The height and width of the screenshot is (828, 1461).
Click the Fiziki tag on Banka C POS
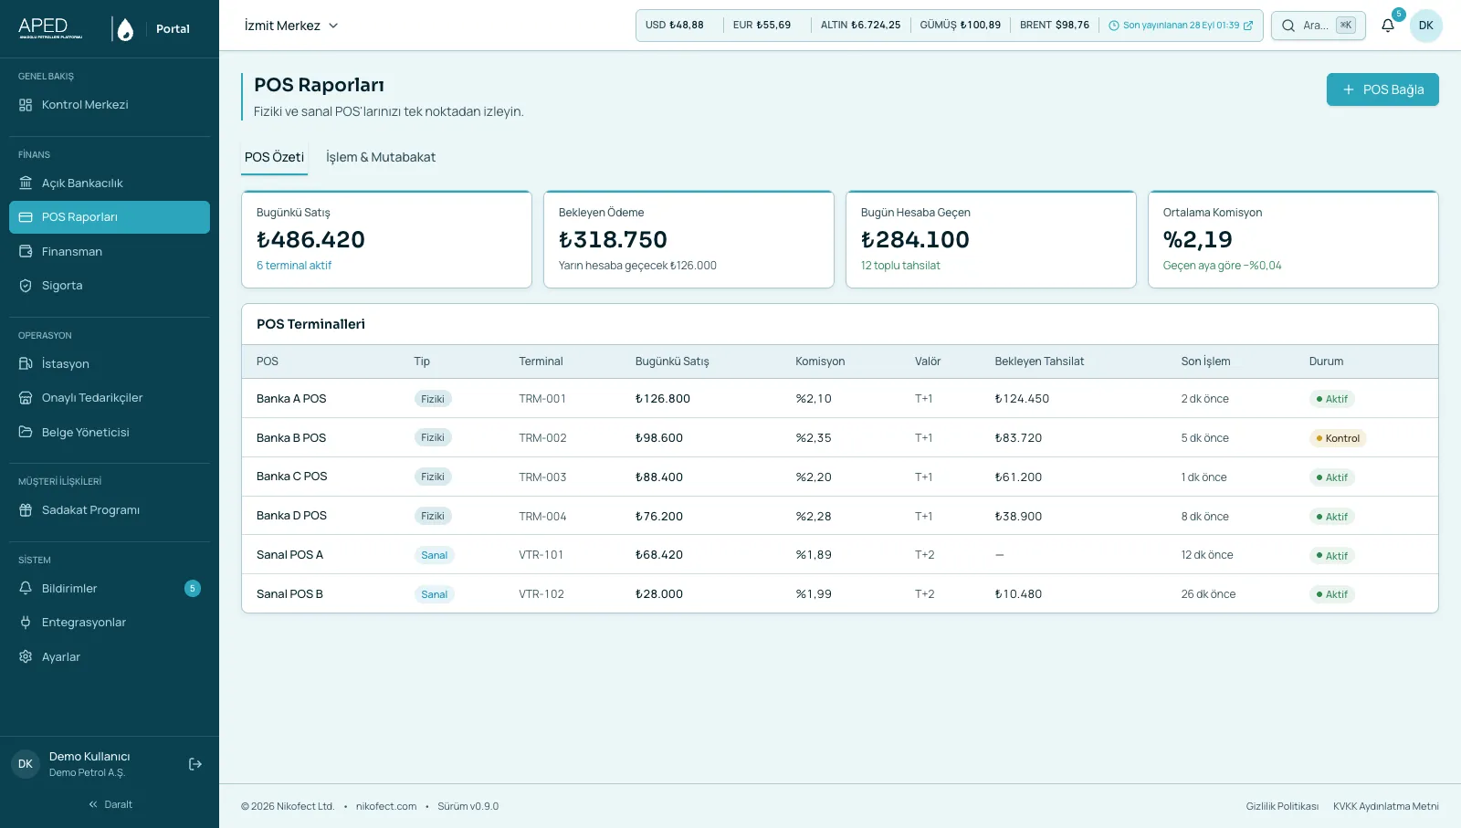[x=433, y=477]
